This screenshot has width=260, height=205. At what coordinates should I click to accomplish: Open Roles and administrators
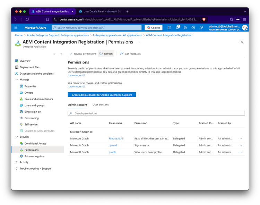[38, 99]
